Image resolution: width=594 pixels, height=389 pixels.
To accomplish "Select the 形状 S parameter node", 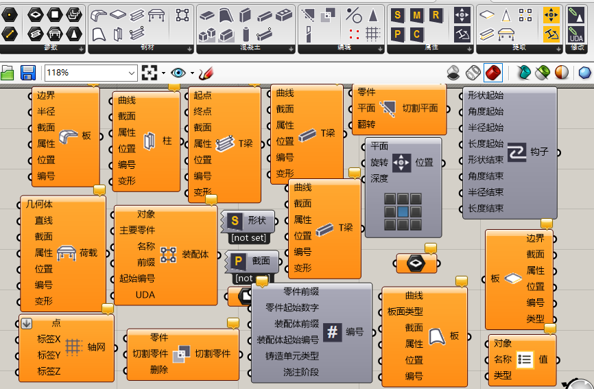I will click(x=248, y=221).
